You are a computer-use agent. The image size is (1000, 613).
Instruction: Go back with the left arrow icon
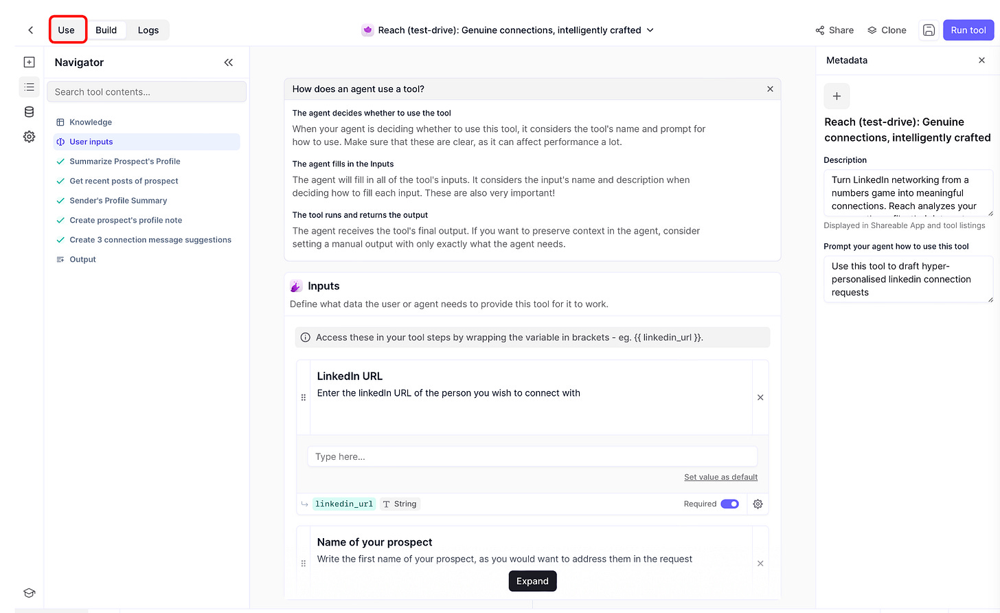pos(30,30)
